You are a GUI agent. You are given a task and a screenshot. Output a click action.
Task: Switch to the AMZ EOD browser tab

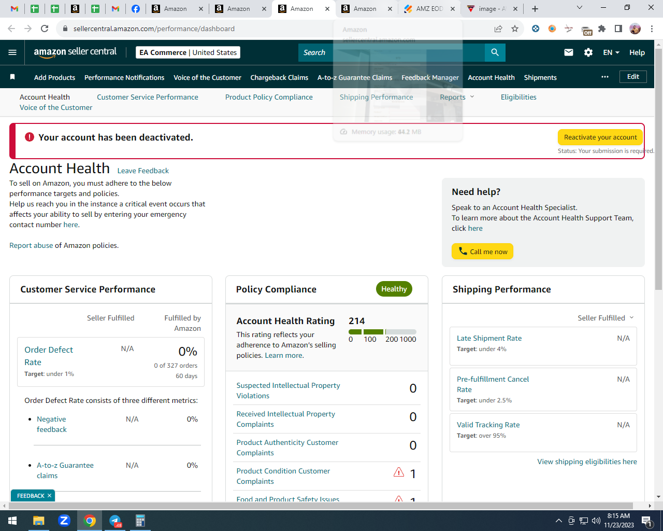(429, 9)
